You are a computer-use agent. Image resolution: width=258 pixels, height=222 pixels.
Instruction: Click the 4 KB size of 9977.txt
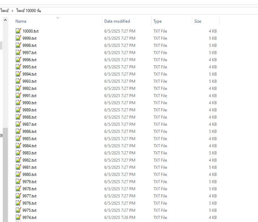213,196
